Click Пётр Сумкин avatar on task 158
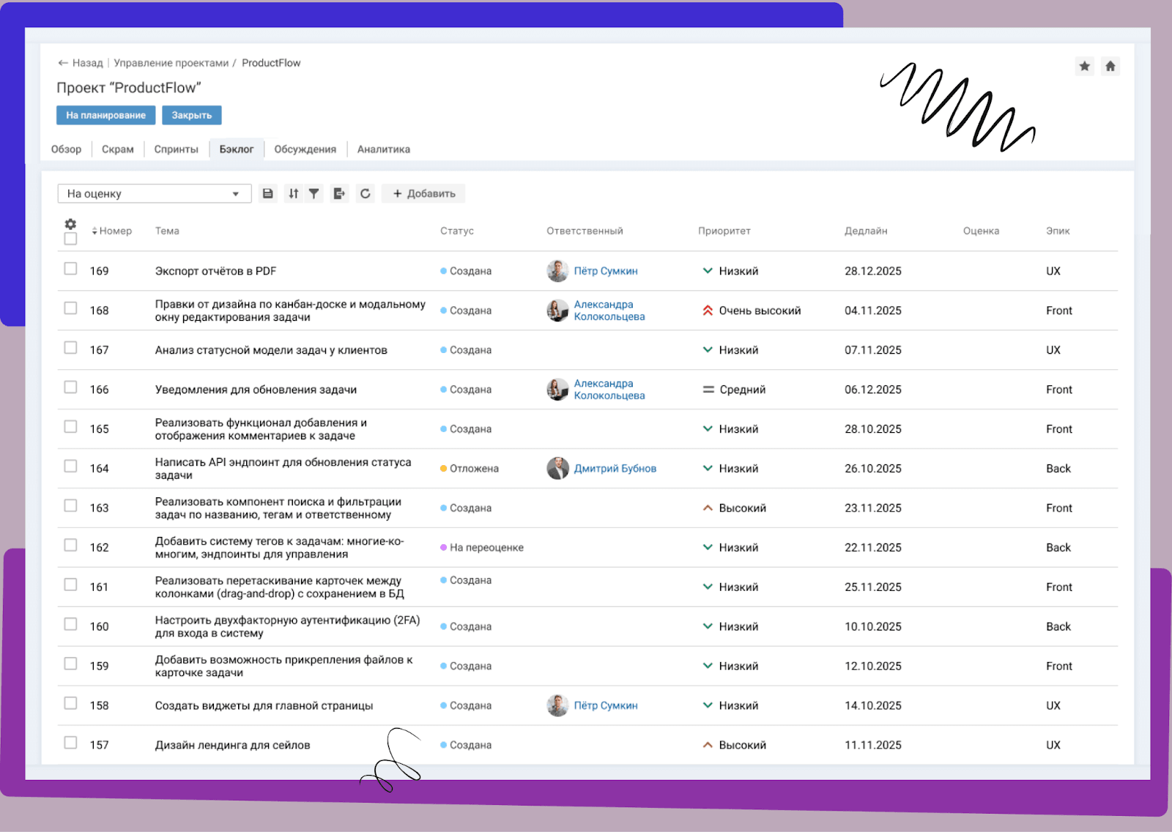 [x=557, y=705]
